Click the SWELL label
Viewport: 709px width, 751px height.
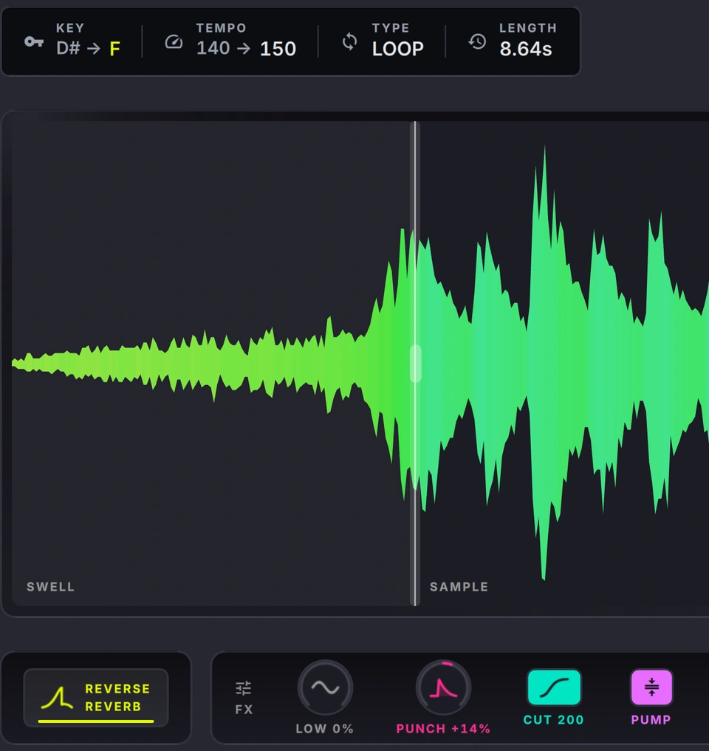[51, 587]
